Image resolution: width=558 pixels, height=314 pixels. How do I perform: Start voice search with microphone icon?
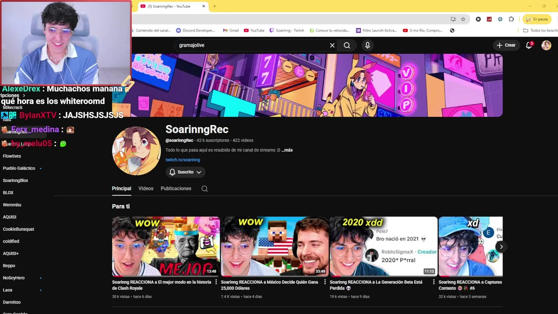tap(367, 45)
